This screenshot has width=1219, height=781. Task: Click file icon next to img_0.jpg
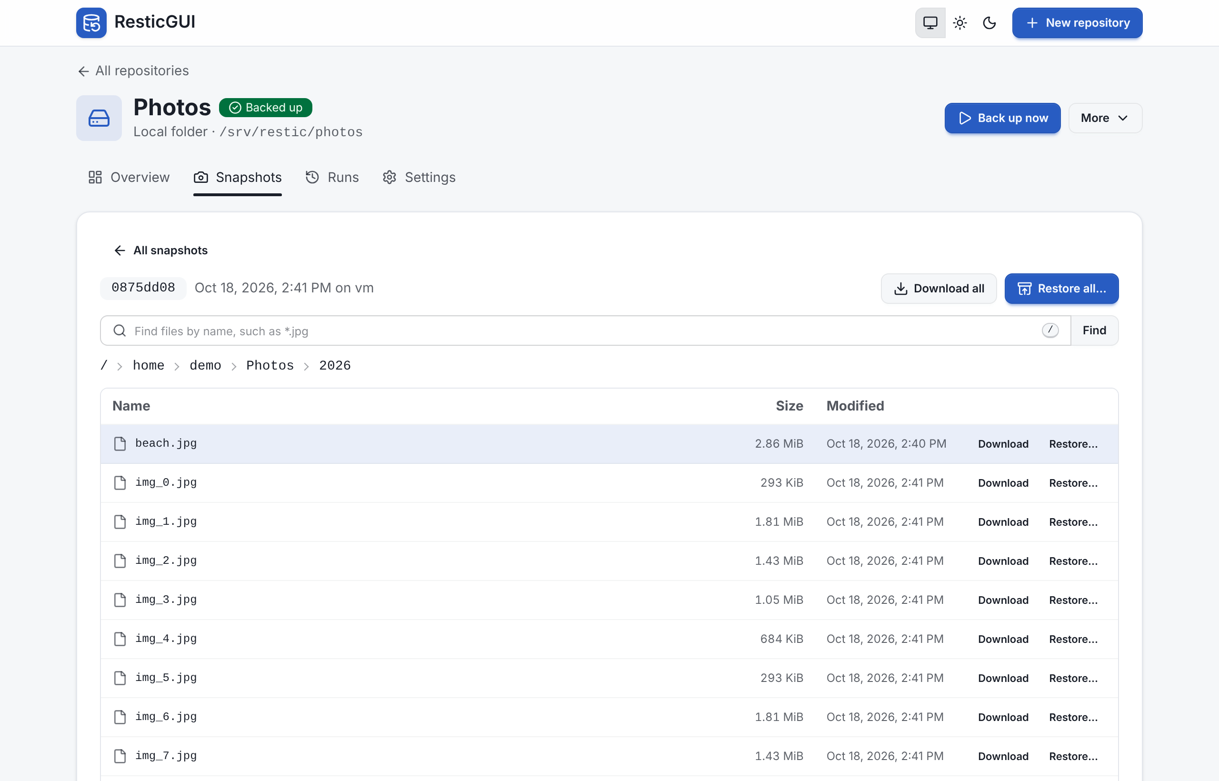(x=120, y=483)
